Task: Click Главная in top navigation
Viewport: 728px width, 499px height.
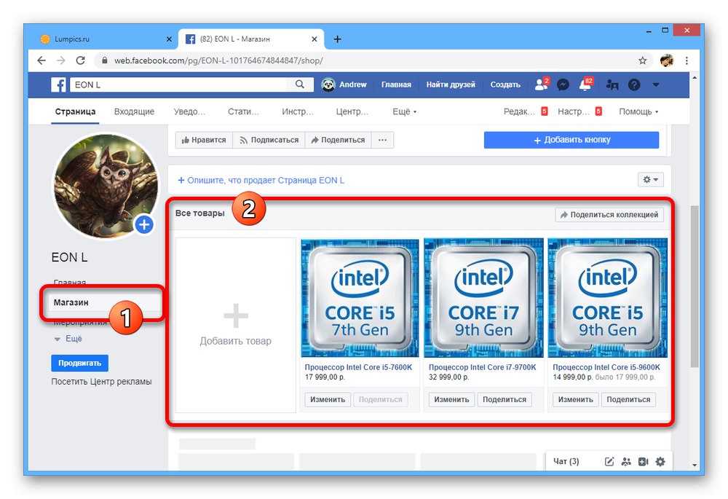Action: click(396, 85)
